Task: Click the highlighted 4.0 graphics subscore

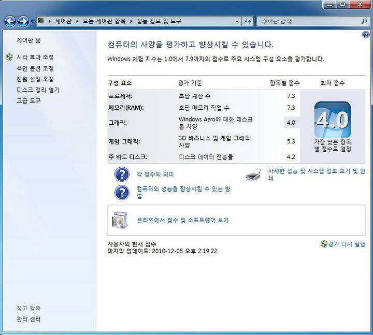Action: point(291,123)
